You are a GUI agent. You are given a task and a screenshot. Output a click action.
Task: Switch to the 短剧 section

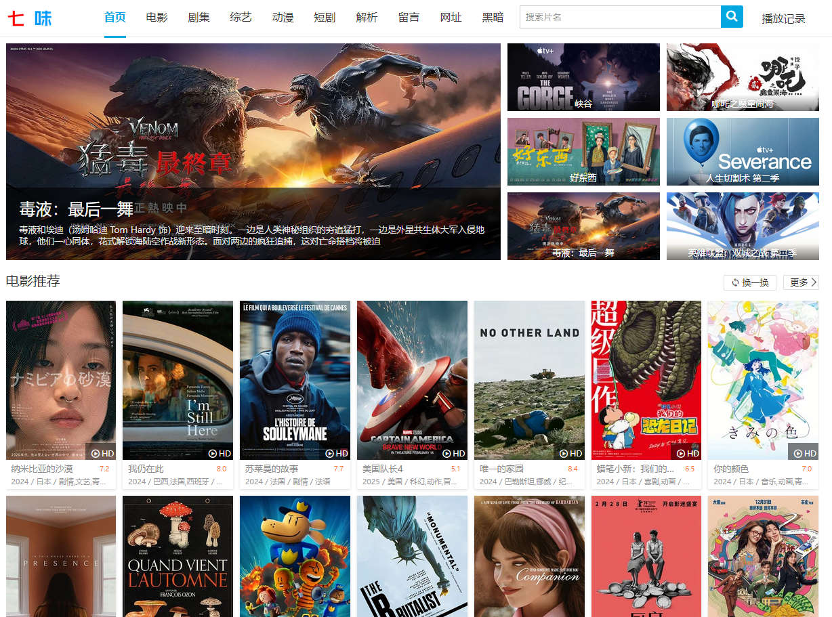(325, 17)
